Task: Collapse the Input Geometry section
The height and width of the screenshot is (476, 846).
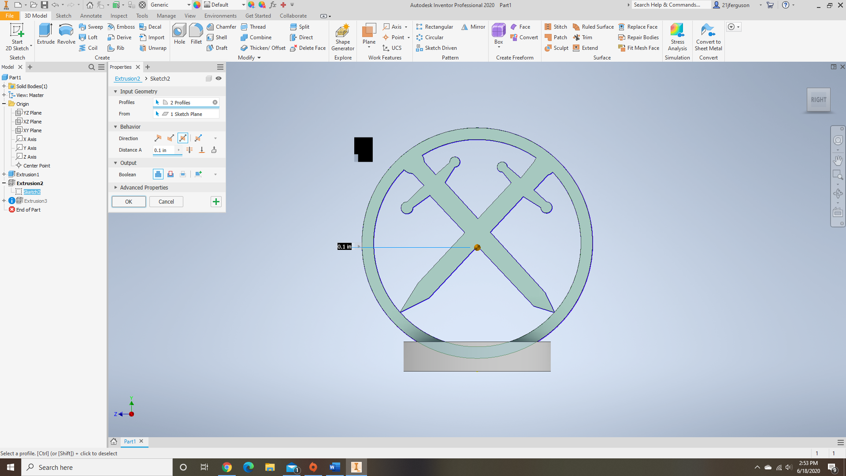Action: click(x=115, y=92)
